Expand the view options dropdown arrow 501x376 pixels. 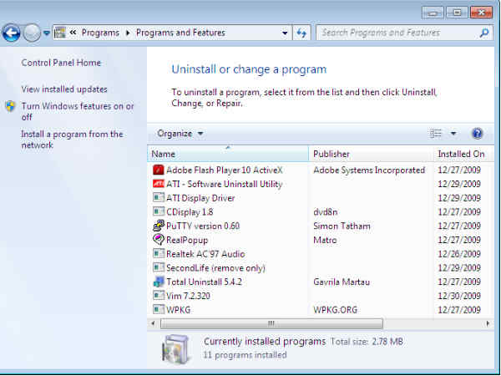pyautogui.click(x=453, y=134)
